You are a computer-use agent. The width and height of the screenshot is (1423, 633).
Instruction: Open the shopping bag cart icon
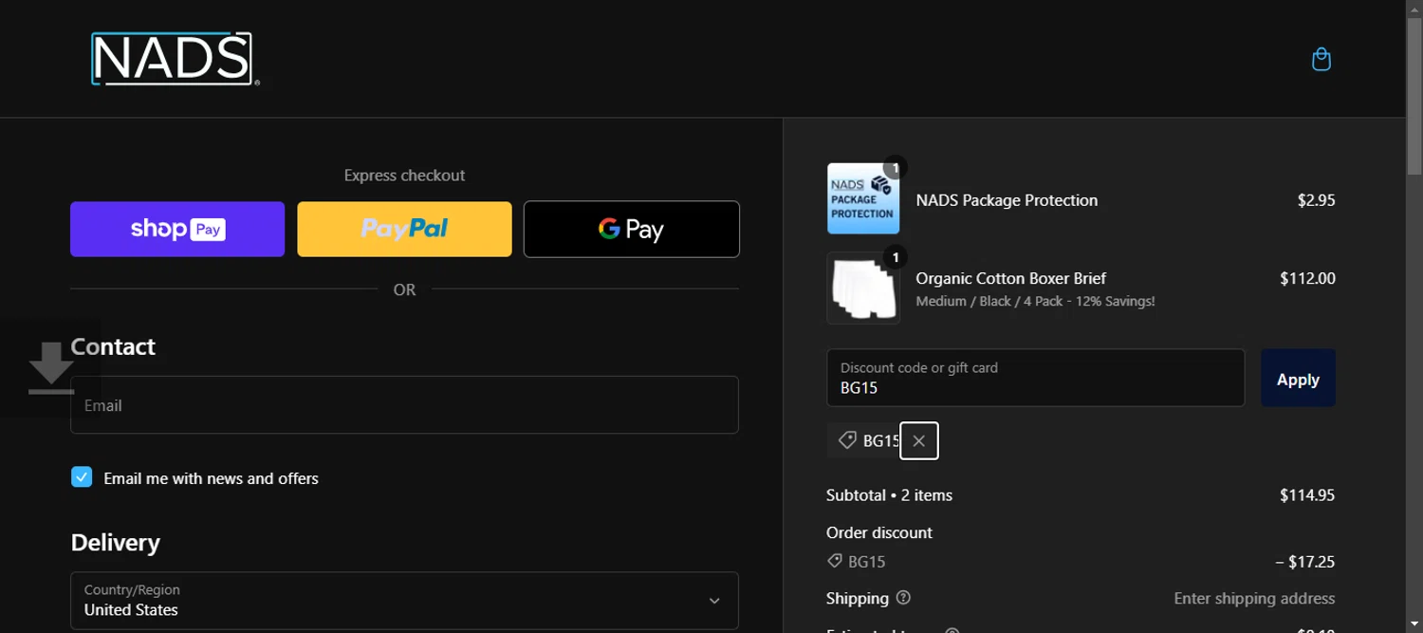(1321, 60)
